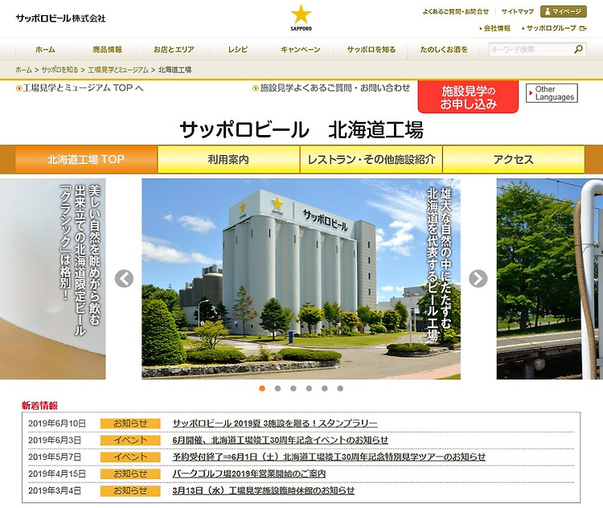Select sixth carousel dot
The image size is (603, 508).
point(340,388)
